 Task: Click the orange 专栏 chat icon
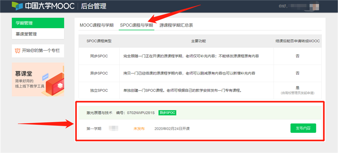pos(17,51)
